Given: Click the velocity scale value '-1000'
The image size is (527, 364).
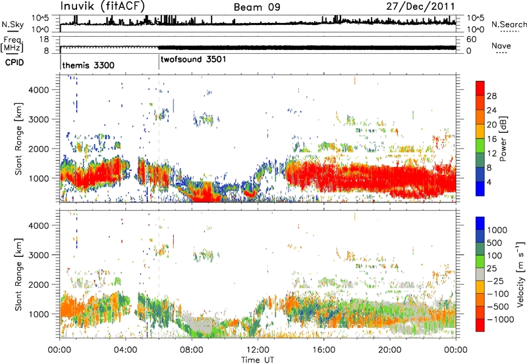Looking at the screenshot, I should pyautogui.click(x=500, y=319).
